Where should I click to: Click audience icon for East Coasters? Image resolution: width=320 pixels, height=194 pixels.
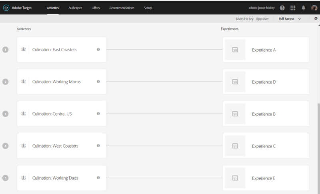pyautogui.click(x=24, y=49)
